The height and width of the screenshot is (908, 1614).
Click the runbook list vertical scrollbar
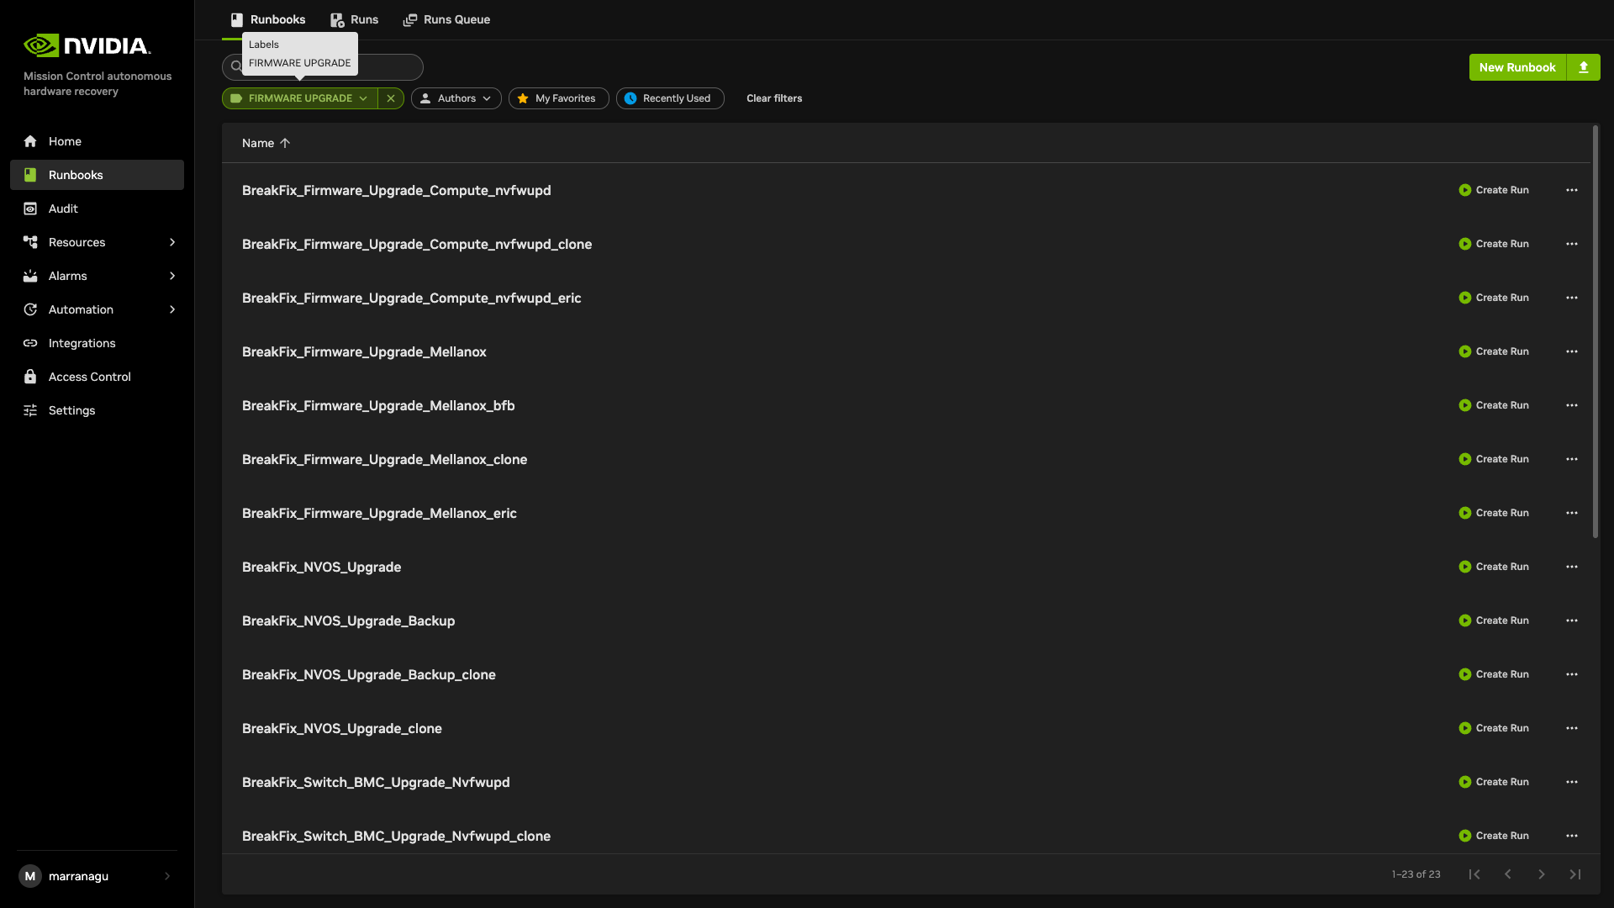(1596, 332)
